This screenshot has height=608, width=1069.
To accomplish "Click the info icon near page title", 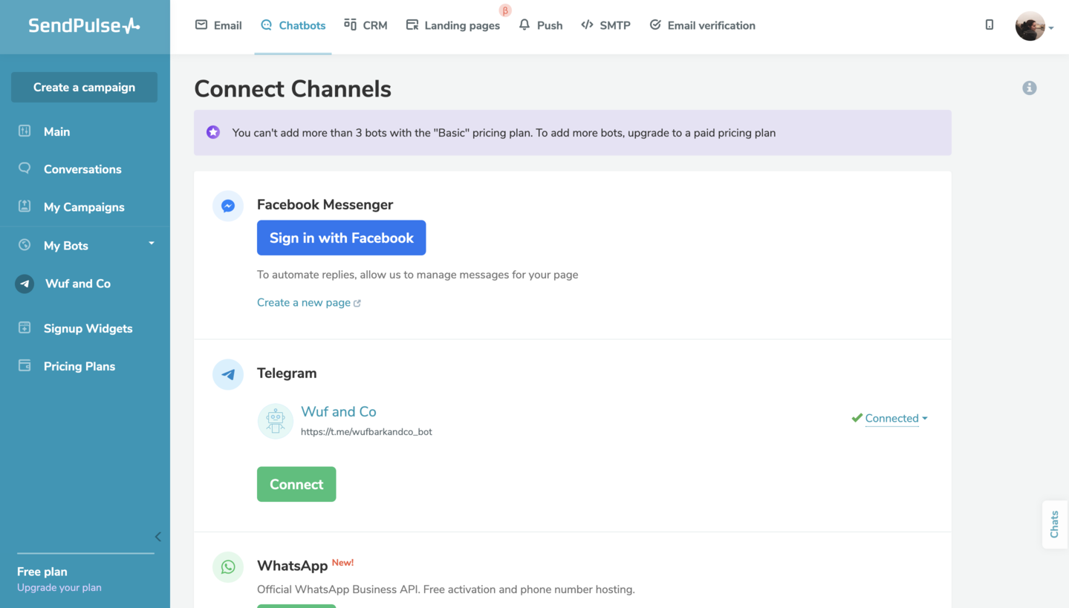I will pyautogui.click(x=1029, y=88).
